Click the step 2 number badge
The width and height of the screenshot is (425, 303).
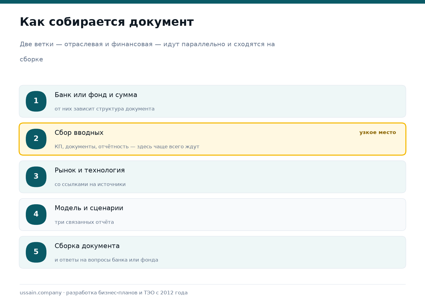click(x=36, y=139)
